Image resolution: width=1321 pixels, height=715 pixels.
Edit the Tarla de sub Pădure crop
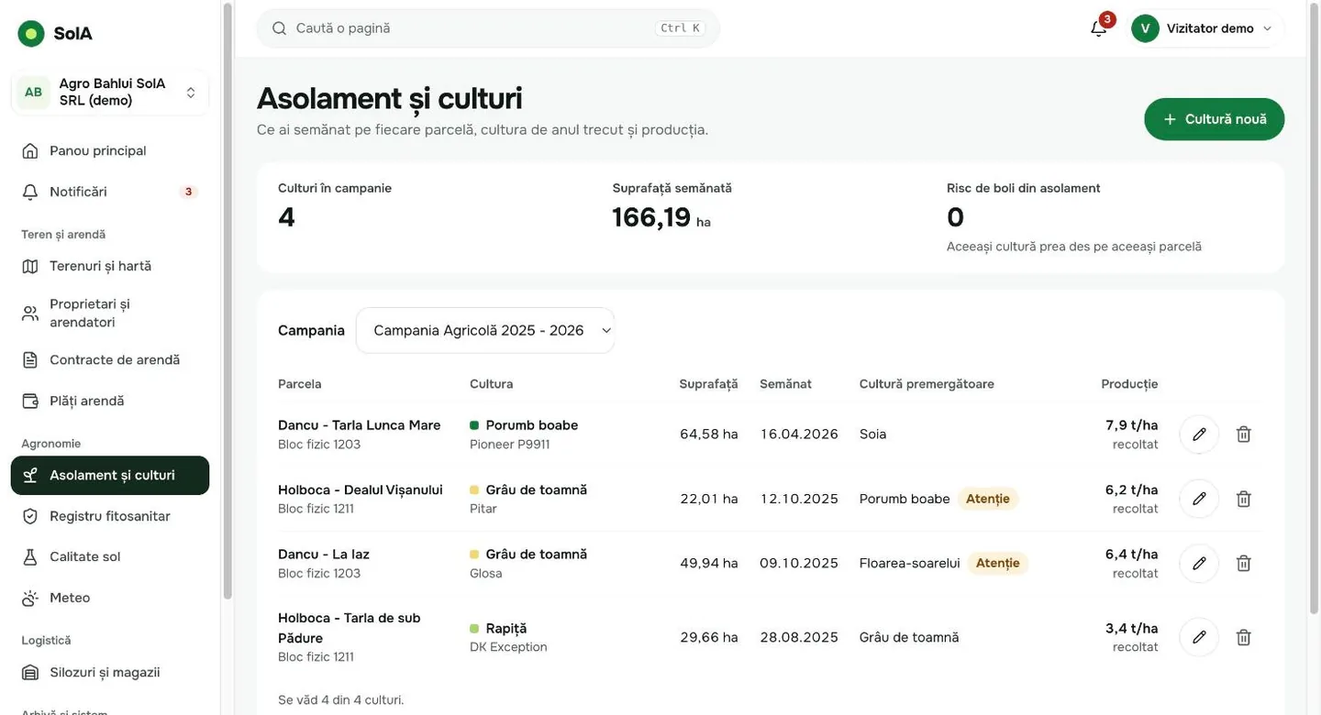tap(1199, 637)
